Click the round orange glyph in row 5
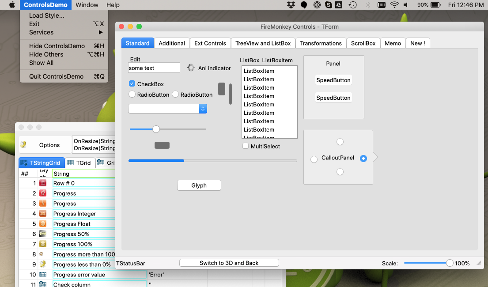Screen dimensions: 488x287 (43, 223)
